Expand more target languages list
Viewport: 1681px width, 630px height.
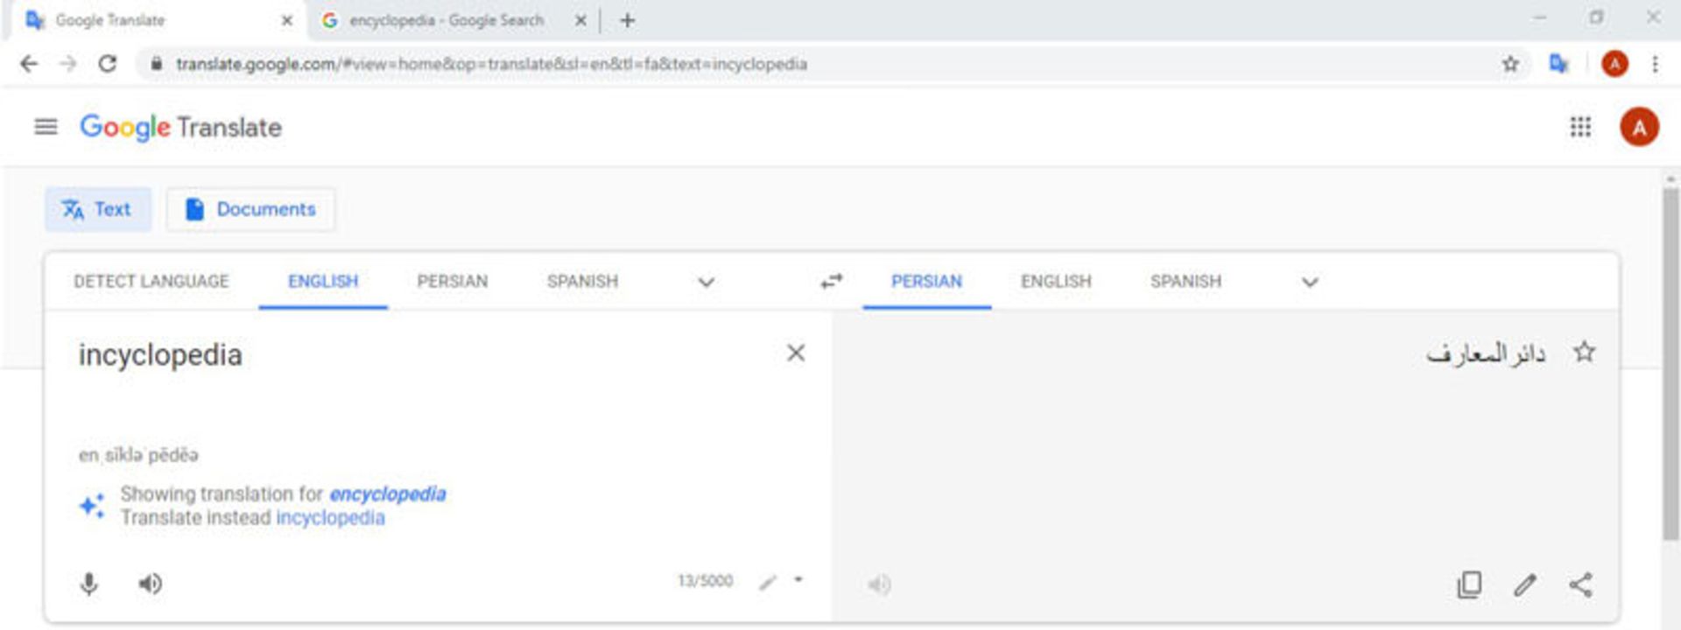[1310, 282]
